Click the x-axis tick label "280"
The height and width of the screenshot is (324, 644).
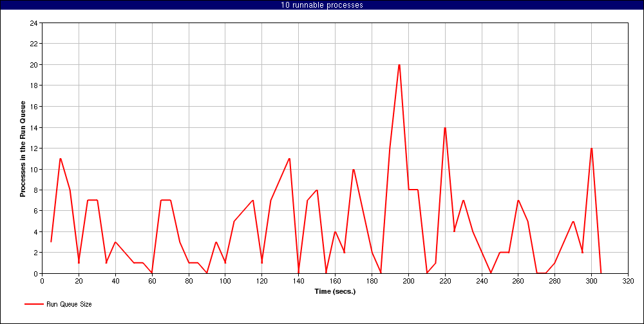click(554, 281)
